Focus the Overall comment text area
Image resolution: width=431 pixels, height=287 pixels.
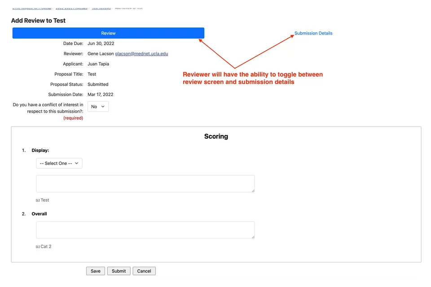[145, 230]
